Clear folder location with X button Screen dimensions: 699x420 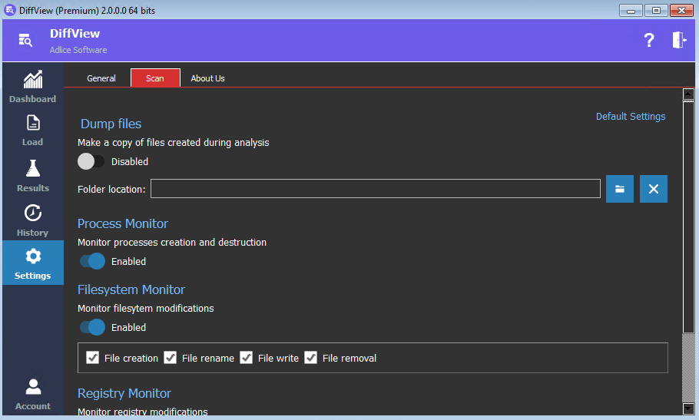[653, 189]
